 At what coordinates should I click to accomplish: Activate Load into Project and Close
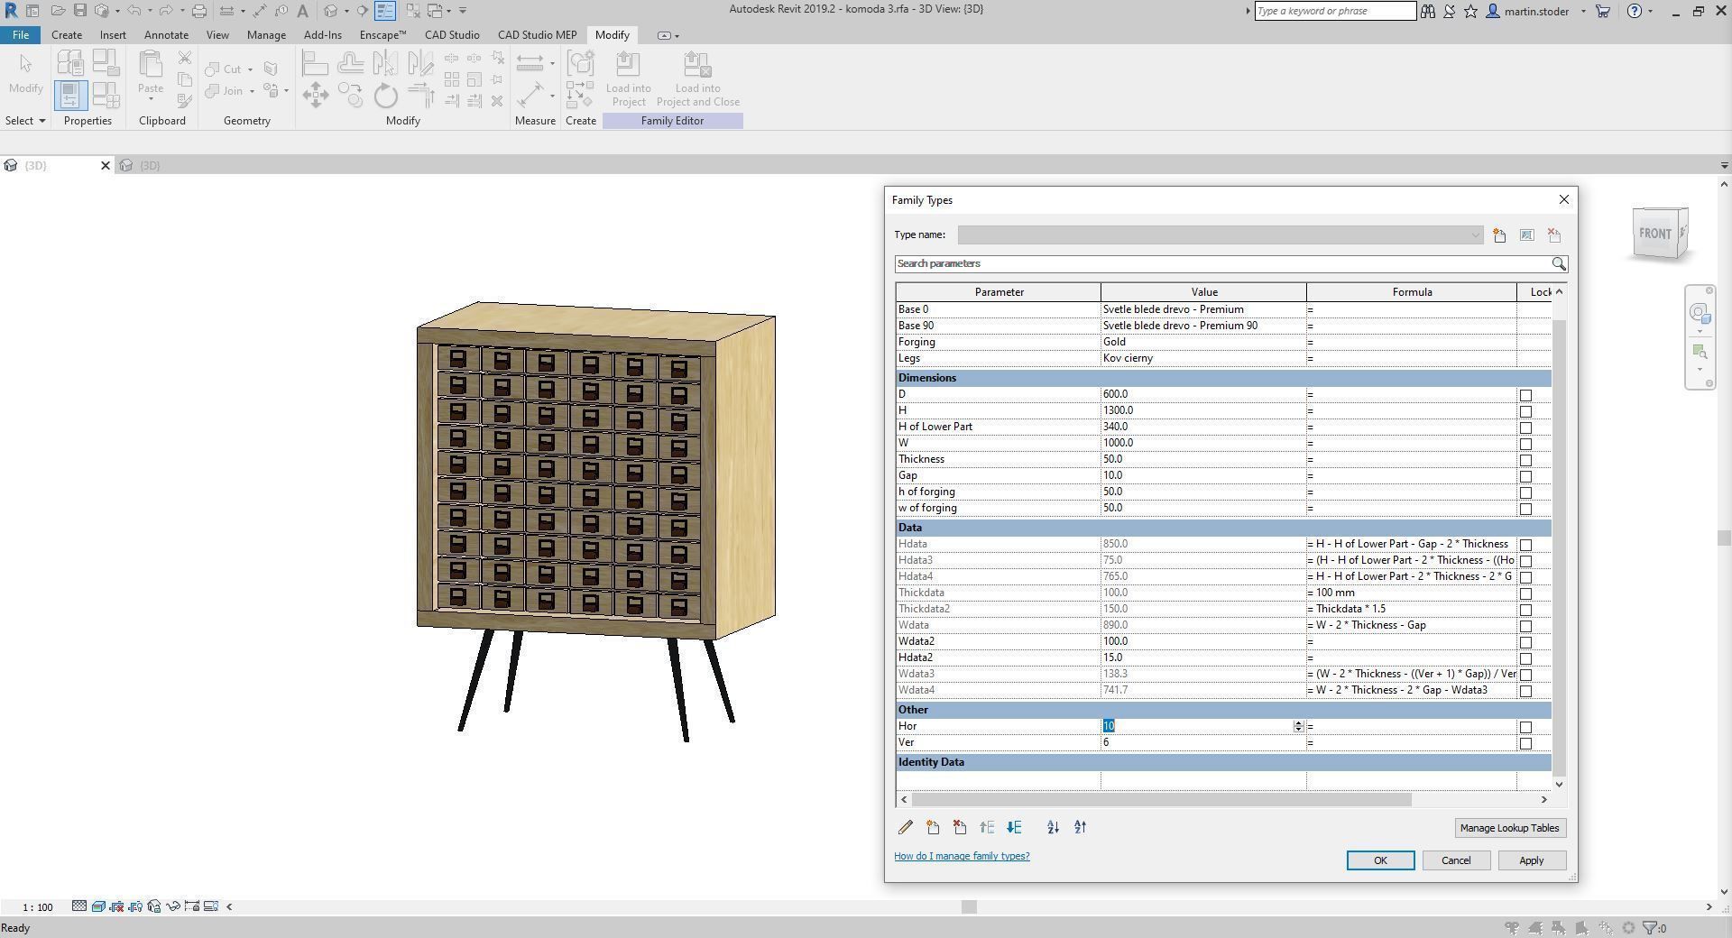(697, 79)
